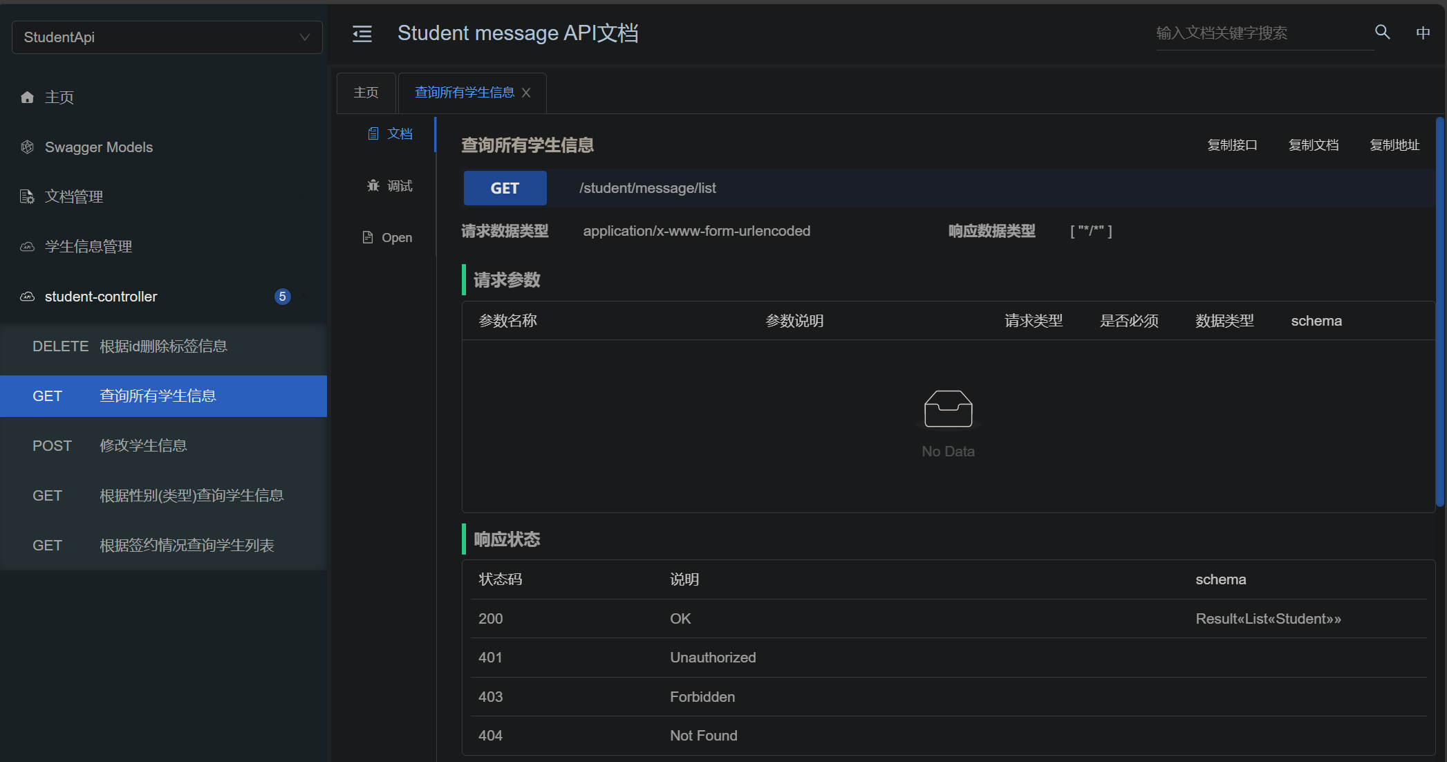The width and height of the screenshot is (1447, 762).
Task: Click the 复制接口 button
Action: 1232,145
